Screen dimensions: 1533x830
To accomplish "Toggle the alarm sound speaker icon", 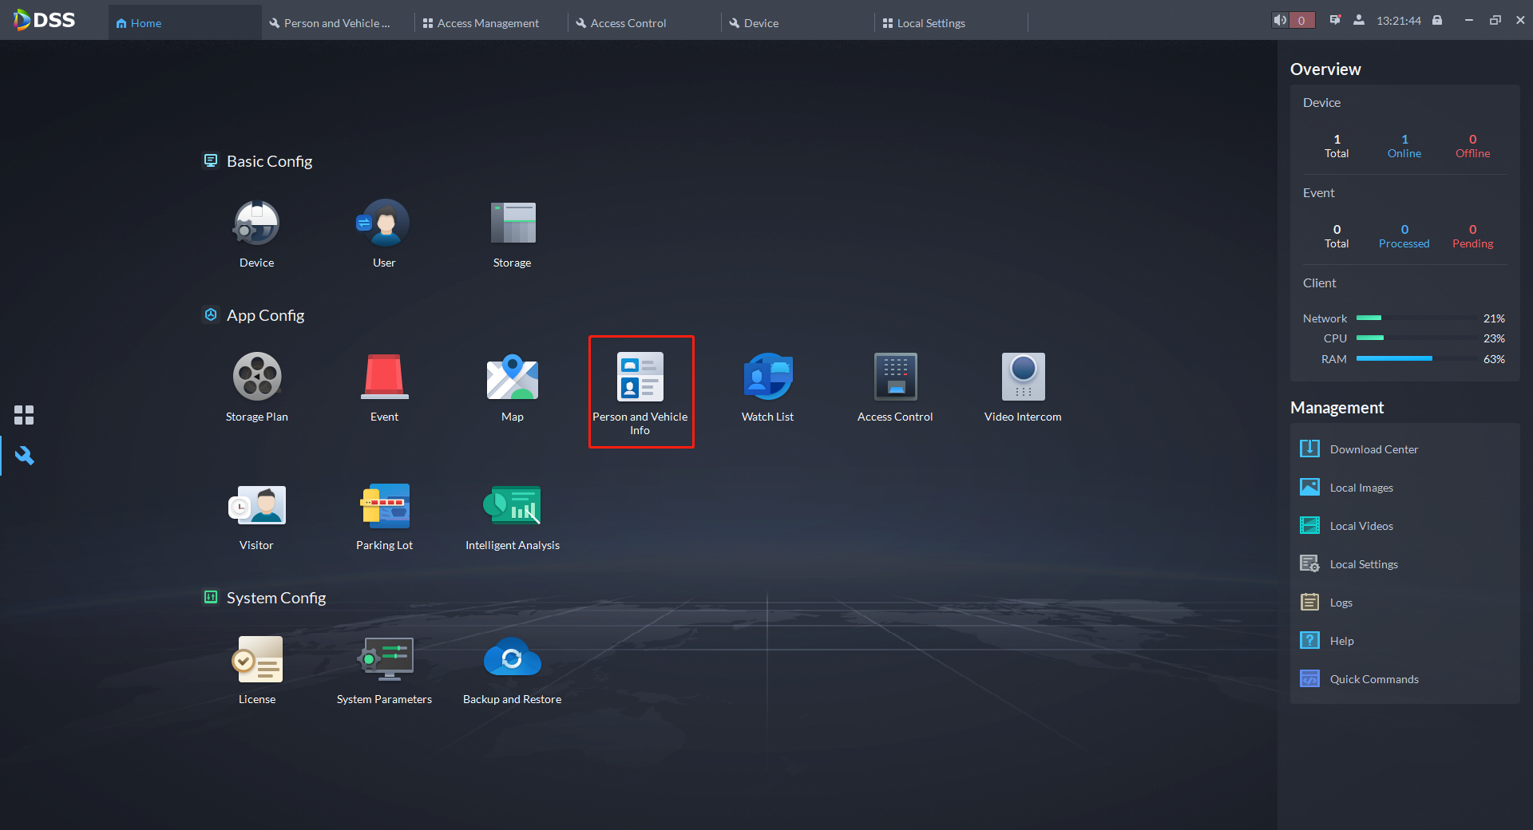I will pos(1280,20).
